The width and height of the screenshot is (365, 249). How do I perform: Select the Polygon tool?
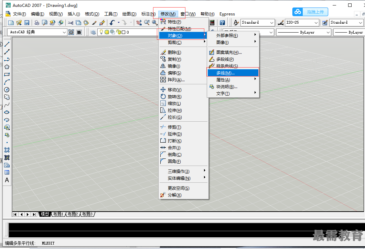point(7,67)
